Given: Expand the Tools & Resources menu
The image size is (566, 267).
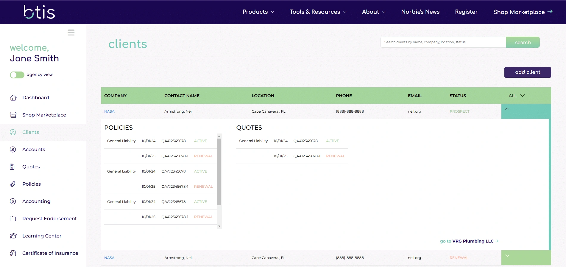Looking at the screenshot, I should tap(318, 12).
